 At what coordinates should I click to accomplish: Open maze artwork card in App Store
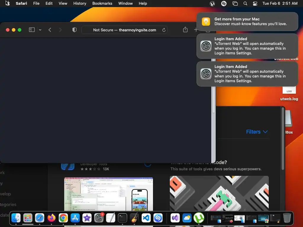pyautogui.click(x=219, y=193)
